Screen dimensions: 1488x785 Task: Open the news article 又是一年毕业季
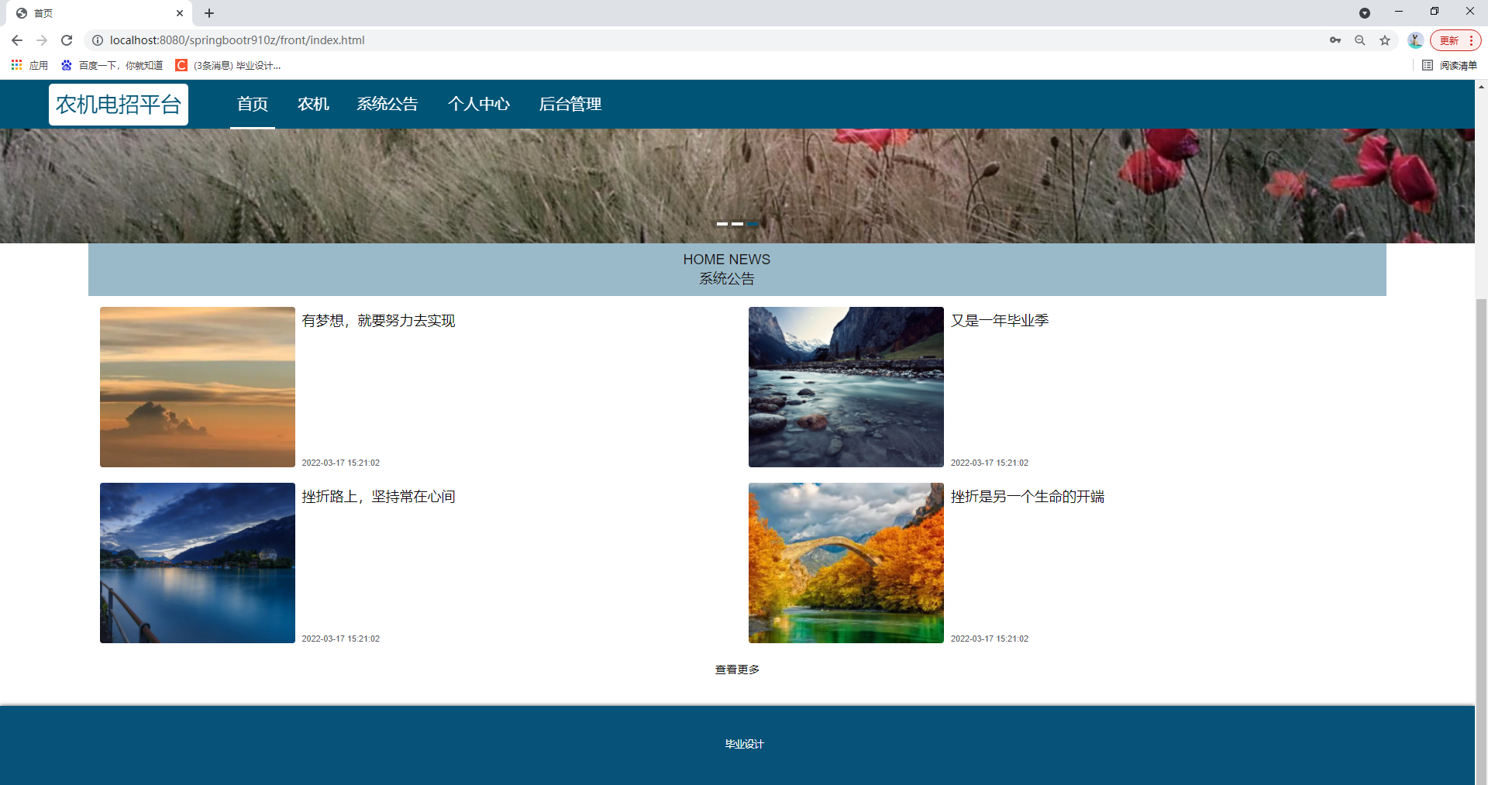[999, 319]
